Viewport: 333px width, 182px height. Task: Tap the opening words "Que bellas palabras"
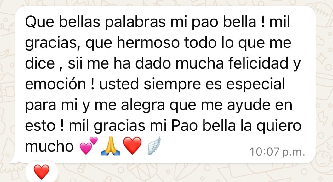(x=95, y=22)
